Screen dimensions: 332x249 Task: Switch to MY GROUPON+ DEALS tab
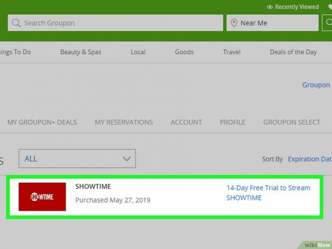coord(42,122)
